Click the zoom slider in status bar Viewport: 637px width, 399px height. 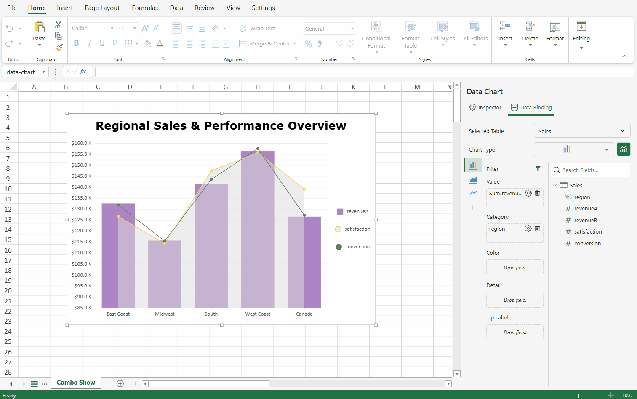point(578,395)
